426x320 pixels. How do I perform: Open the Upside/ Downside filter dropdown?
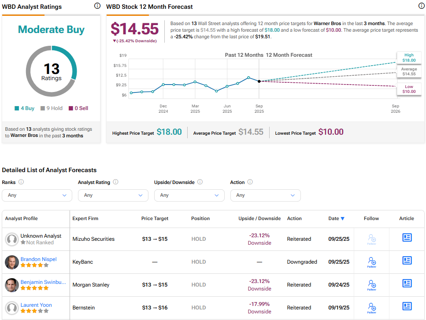(x=189, y=195)
